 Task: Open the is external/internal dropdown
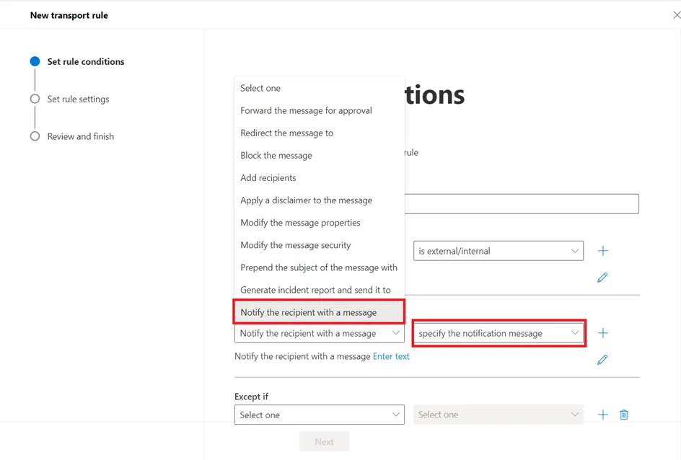click(498, 251)
